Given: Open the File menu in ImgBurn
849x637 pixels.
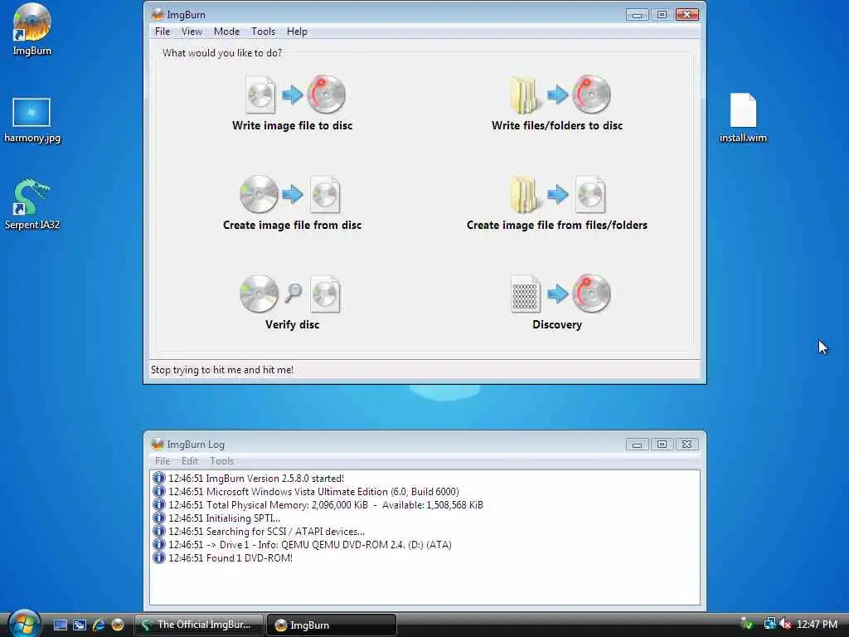Looking at the screenshot, I should click(x=163, y=32).
